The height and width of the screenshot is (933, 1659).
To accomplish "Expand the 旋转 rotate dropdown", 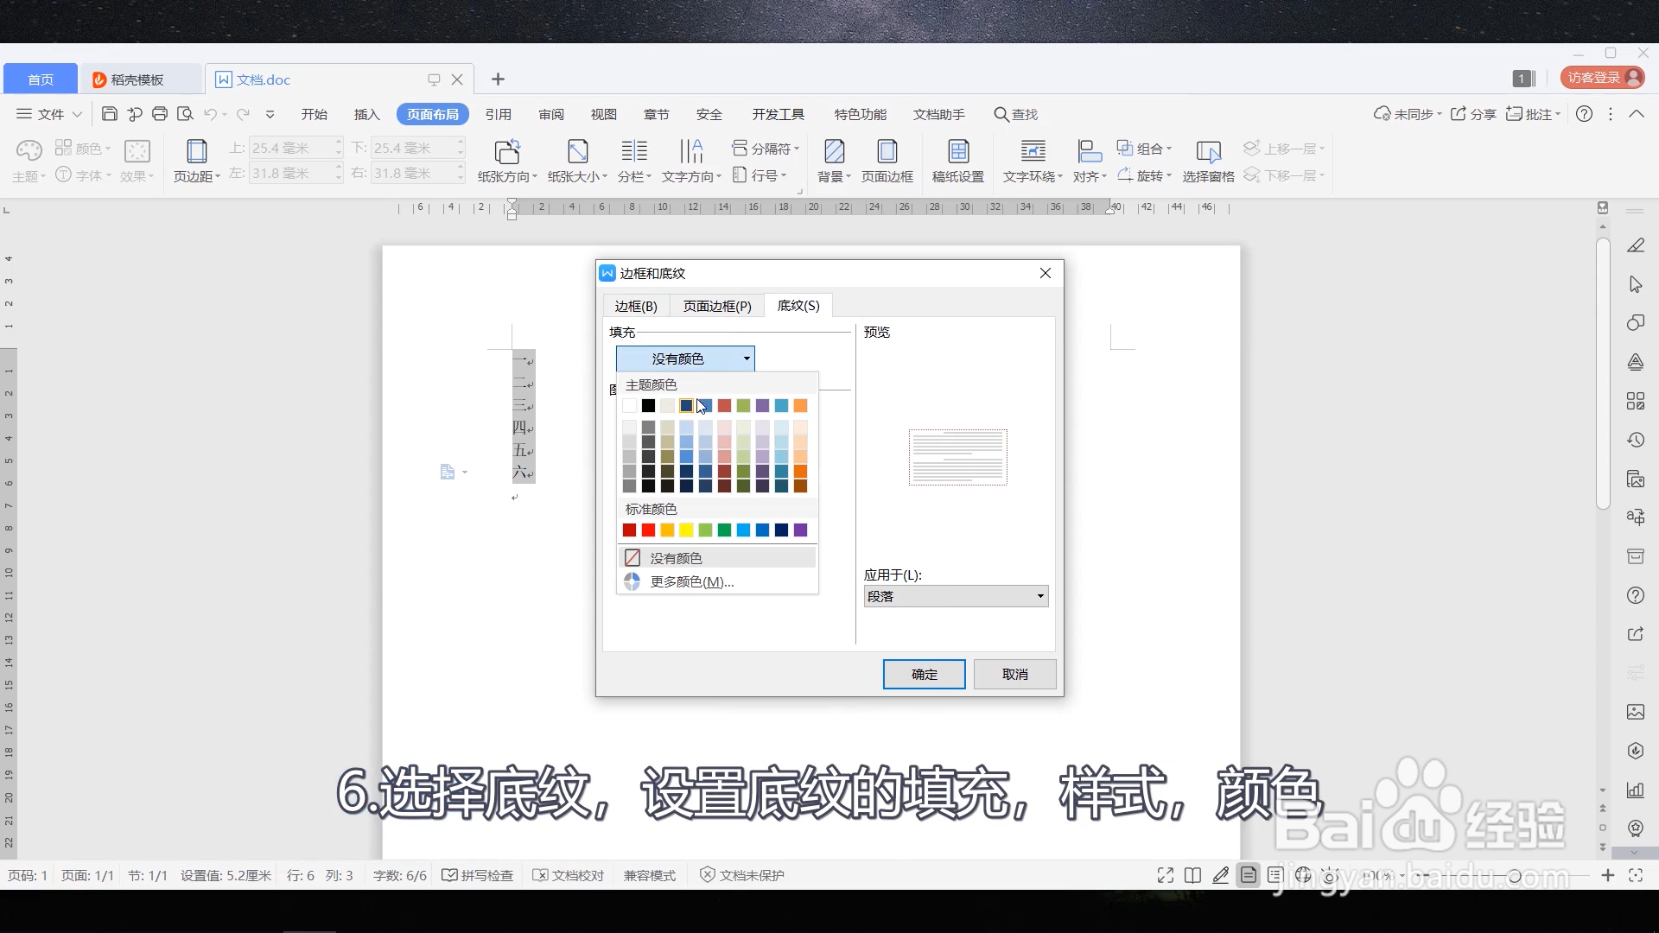I will [1144, 175].
